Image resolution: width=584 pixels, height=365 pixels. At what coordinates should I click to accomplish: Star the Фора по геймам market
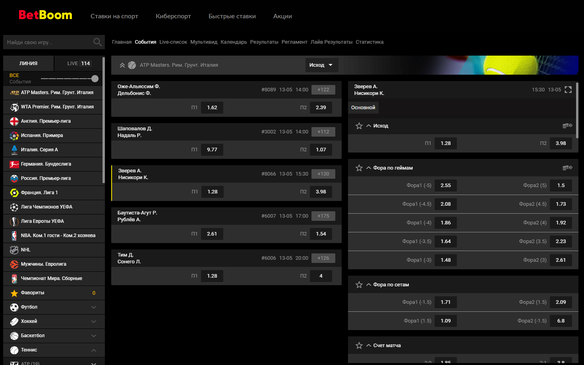(359, 168)
